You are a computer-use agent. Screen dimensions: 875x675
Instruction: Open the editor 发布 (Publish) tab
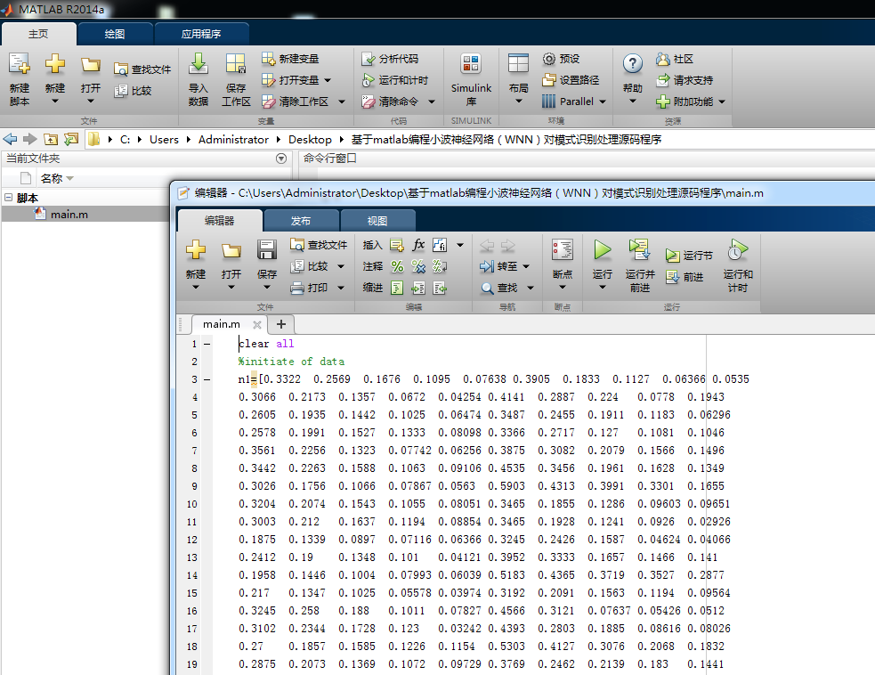[301, 221]
